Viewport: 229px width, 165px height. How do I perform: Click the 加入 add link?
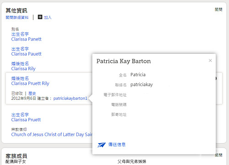coord(48,17)
